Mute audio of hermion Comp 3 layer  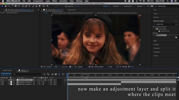3,84
